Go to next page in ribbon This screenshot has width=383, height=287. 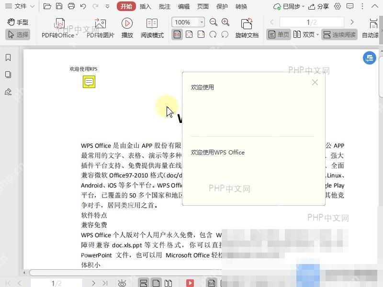[x=352, y=22]
